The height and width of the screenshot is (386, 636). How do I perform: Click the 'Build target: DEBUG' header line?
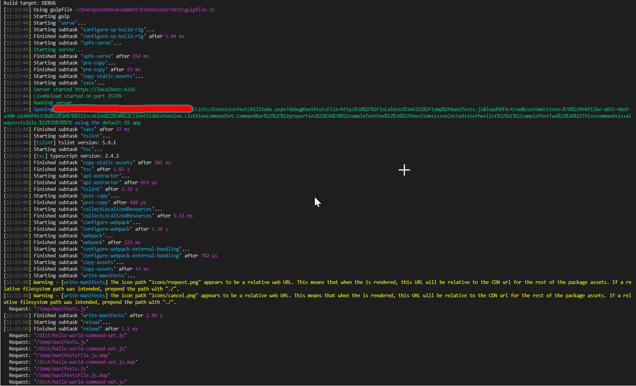point(28,3)
